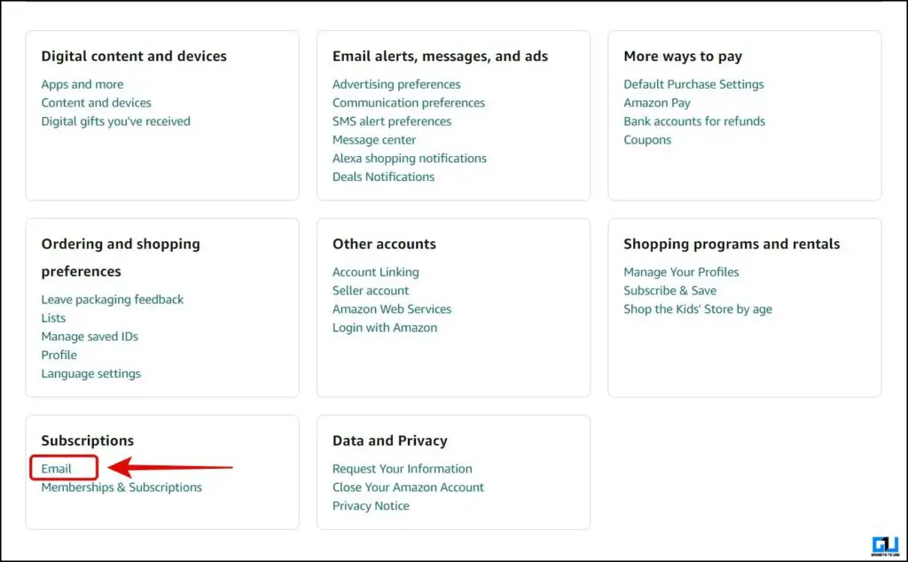Open Shop the Kids' Store by age
Image resolution: width=908 pixels, height=562 pixels.
click(x=698, y=309)
